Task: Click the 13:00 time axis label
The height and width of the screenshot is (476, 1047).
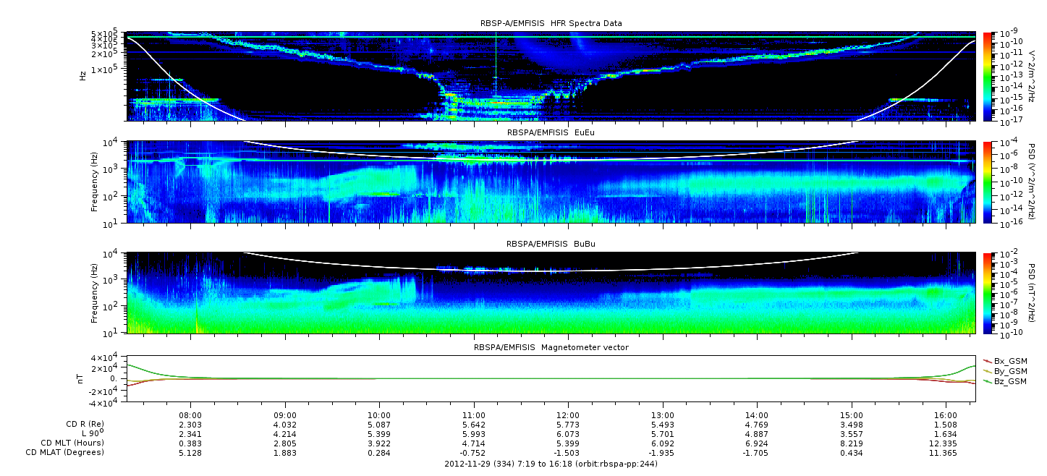Action: coord(662,415)
